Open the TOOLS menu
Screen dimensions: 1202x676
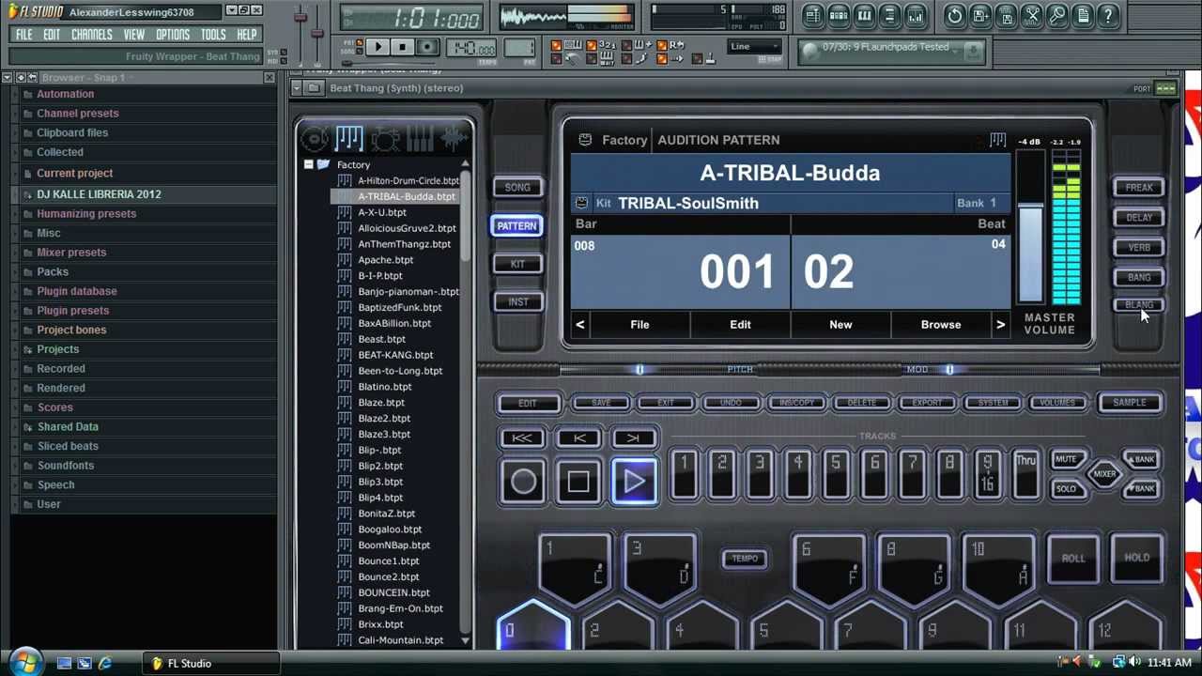click(x=213, y=35)
